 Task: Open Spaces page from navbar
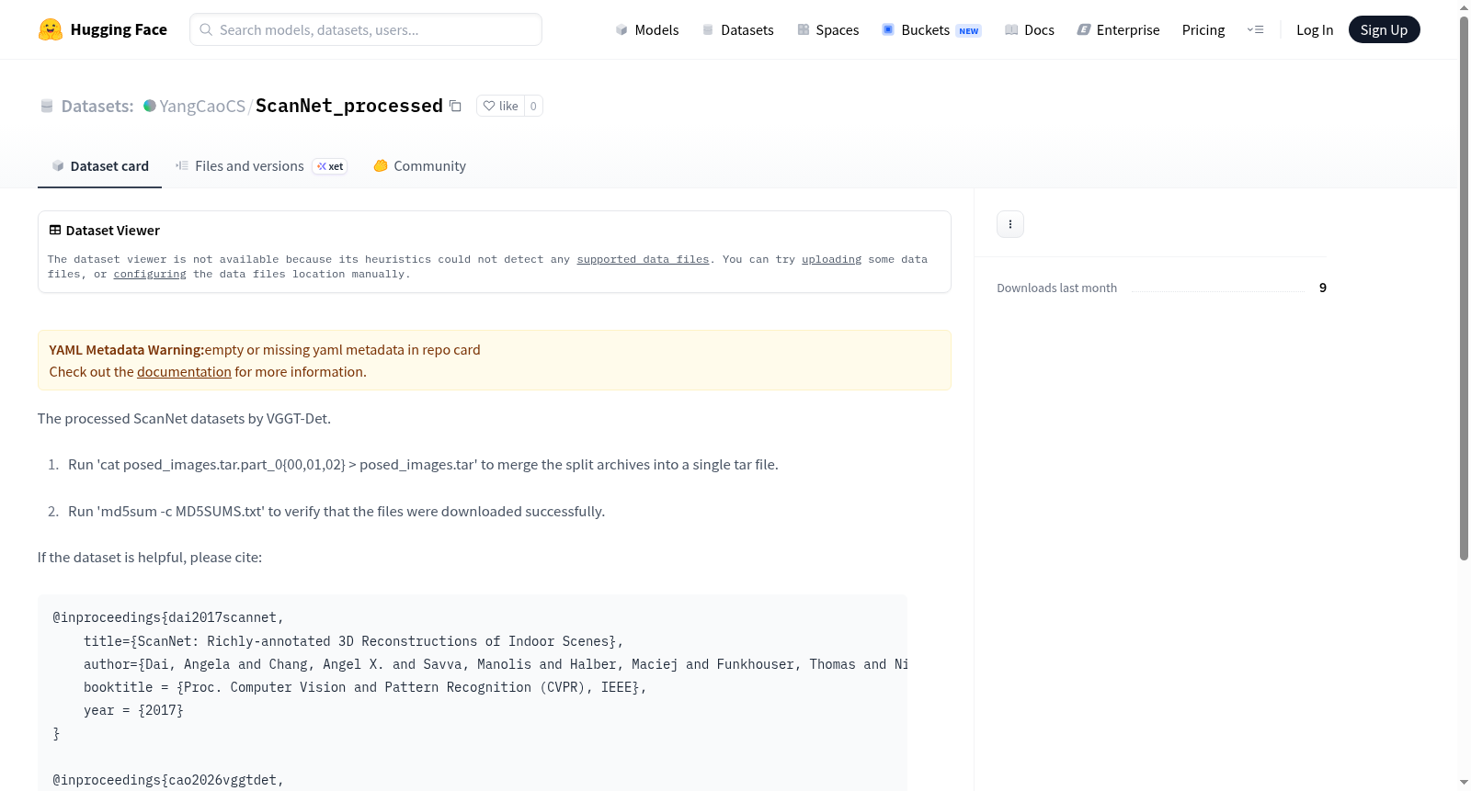(828, 30)
